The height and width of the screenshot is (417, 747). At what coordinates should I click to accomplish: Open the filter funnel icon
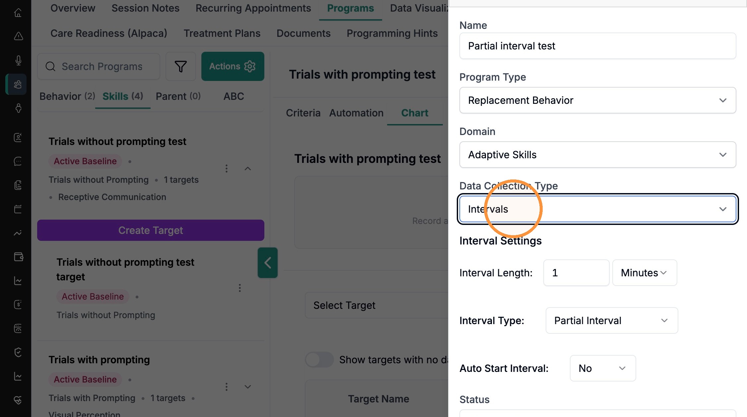181,66
